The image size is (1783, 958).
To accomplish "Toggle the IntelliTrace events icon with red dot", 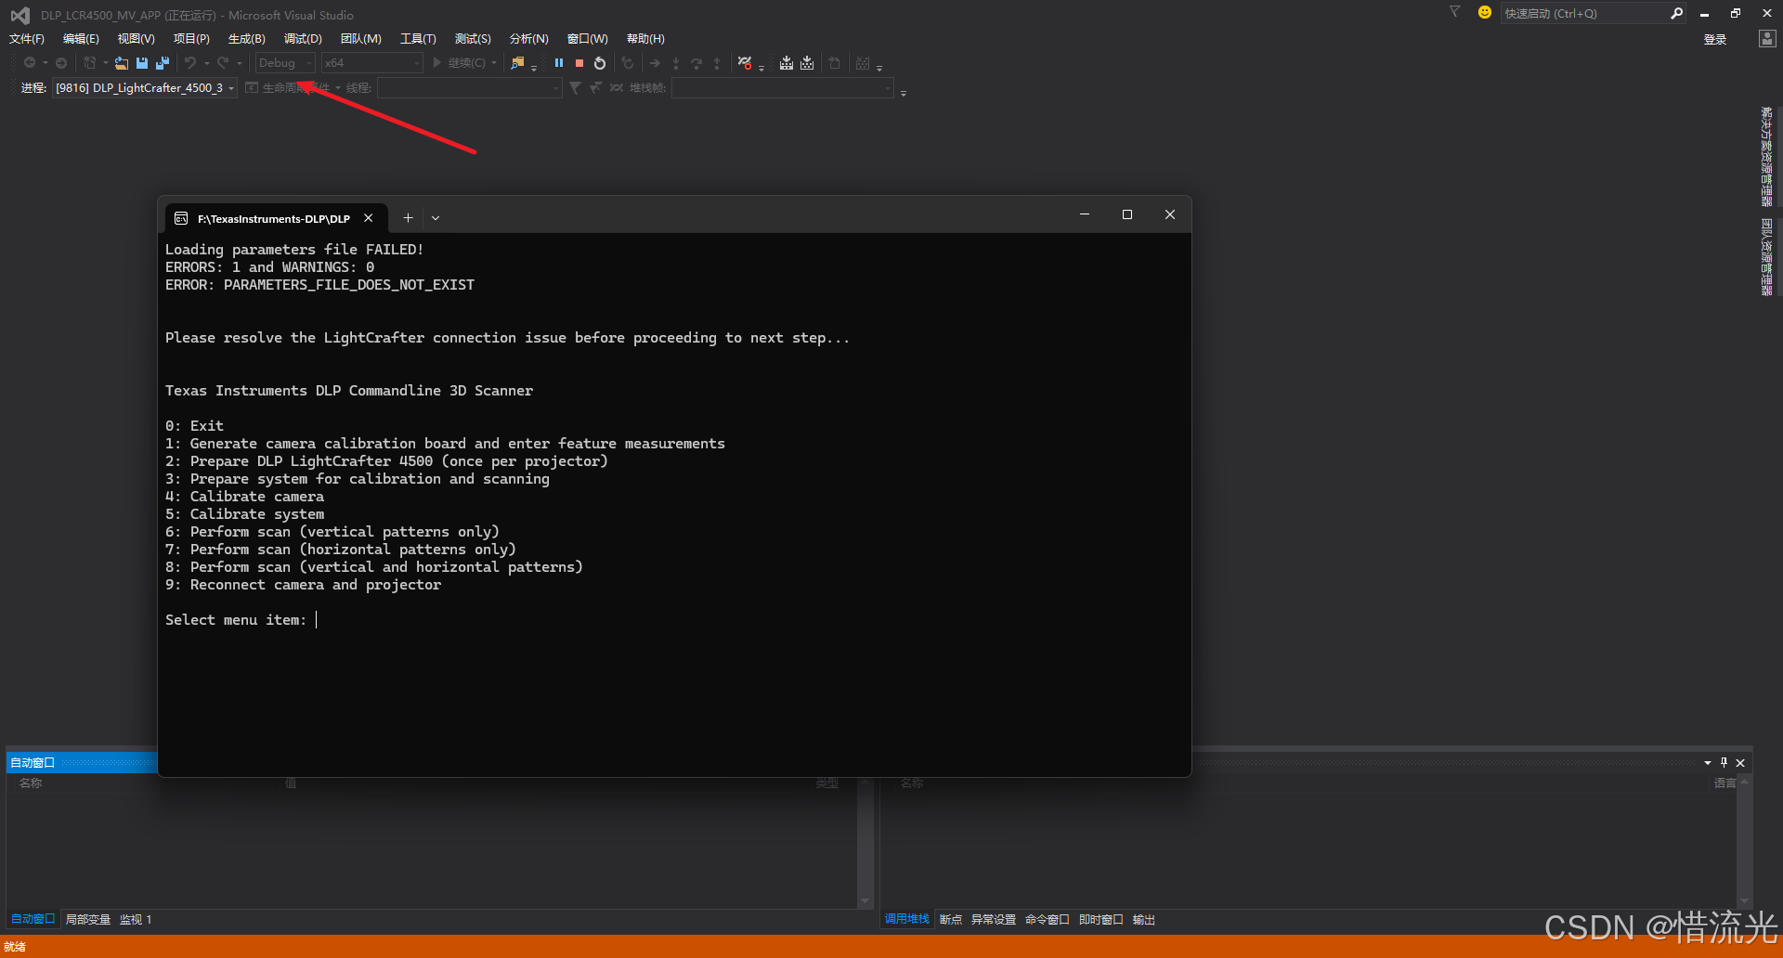I will (745, 63).
